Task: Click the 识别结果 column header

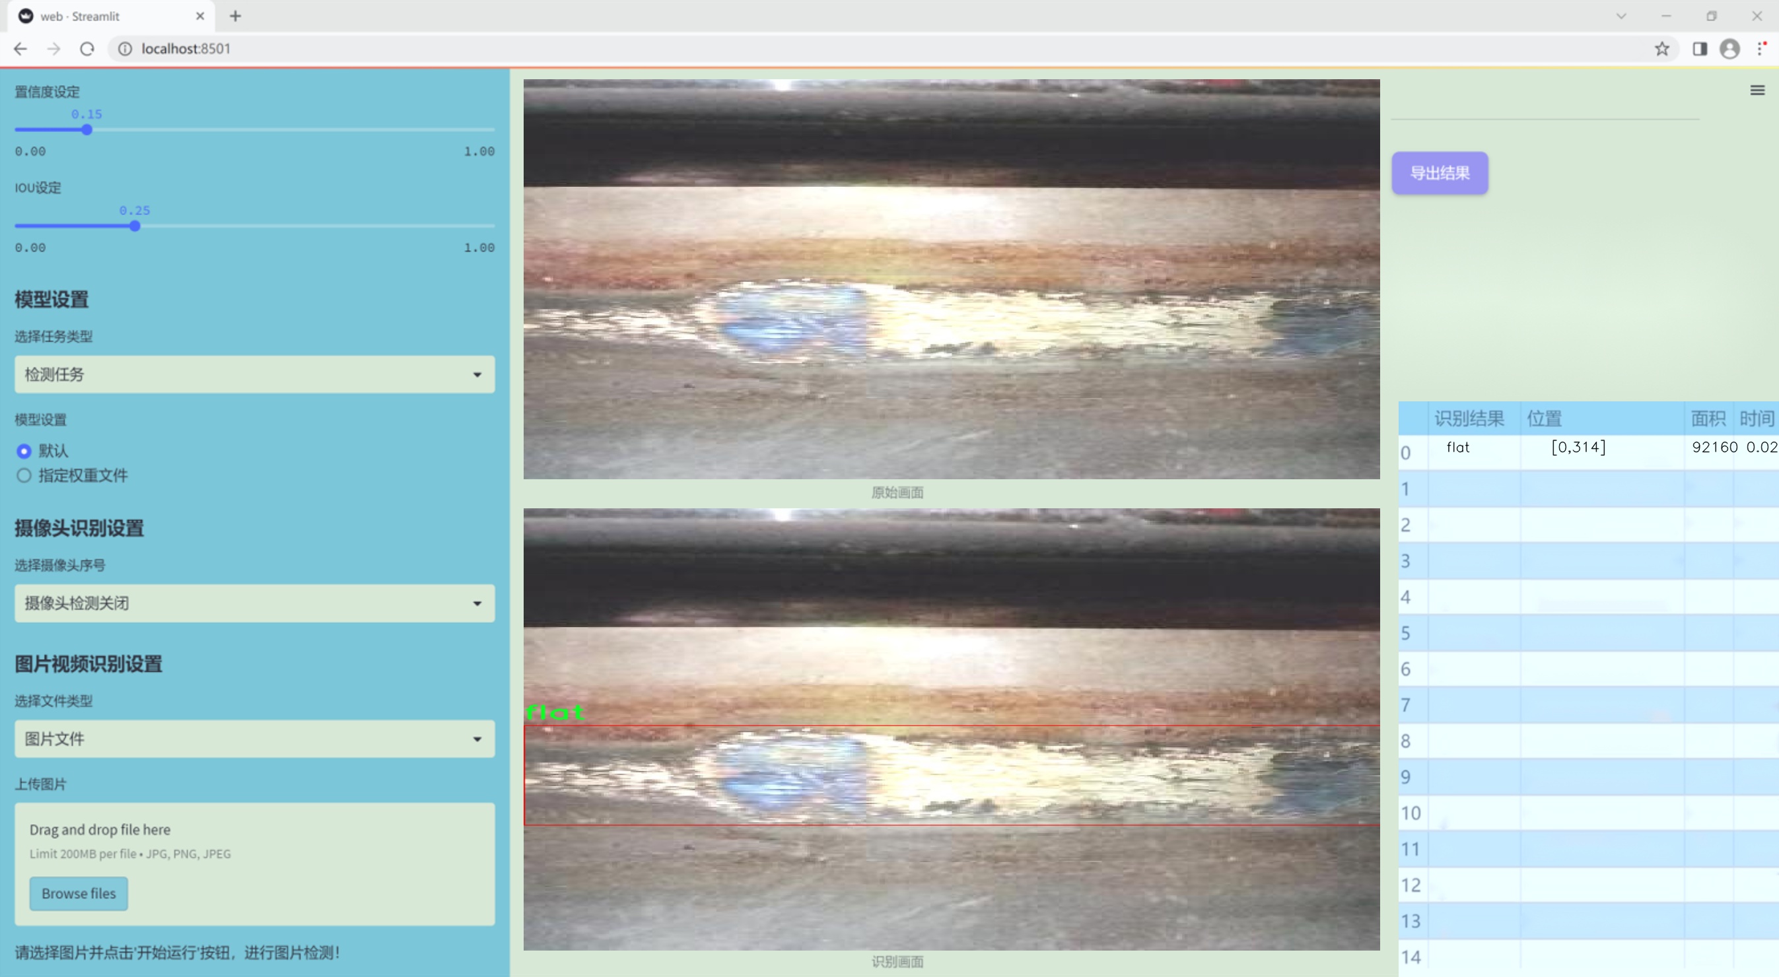Action: click(1469, 419)
